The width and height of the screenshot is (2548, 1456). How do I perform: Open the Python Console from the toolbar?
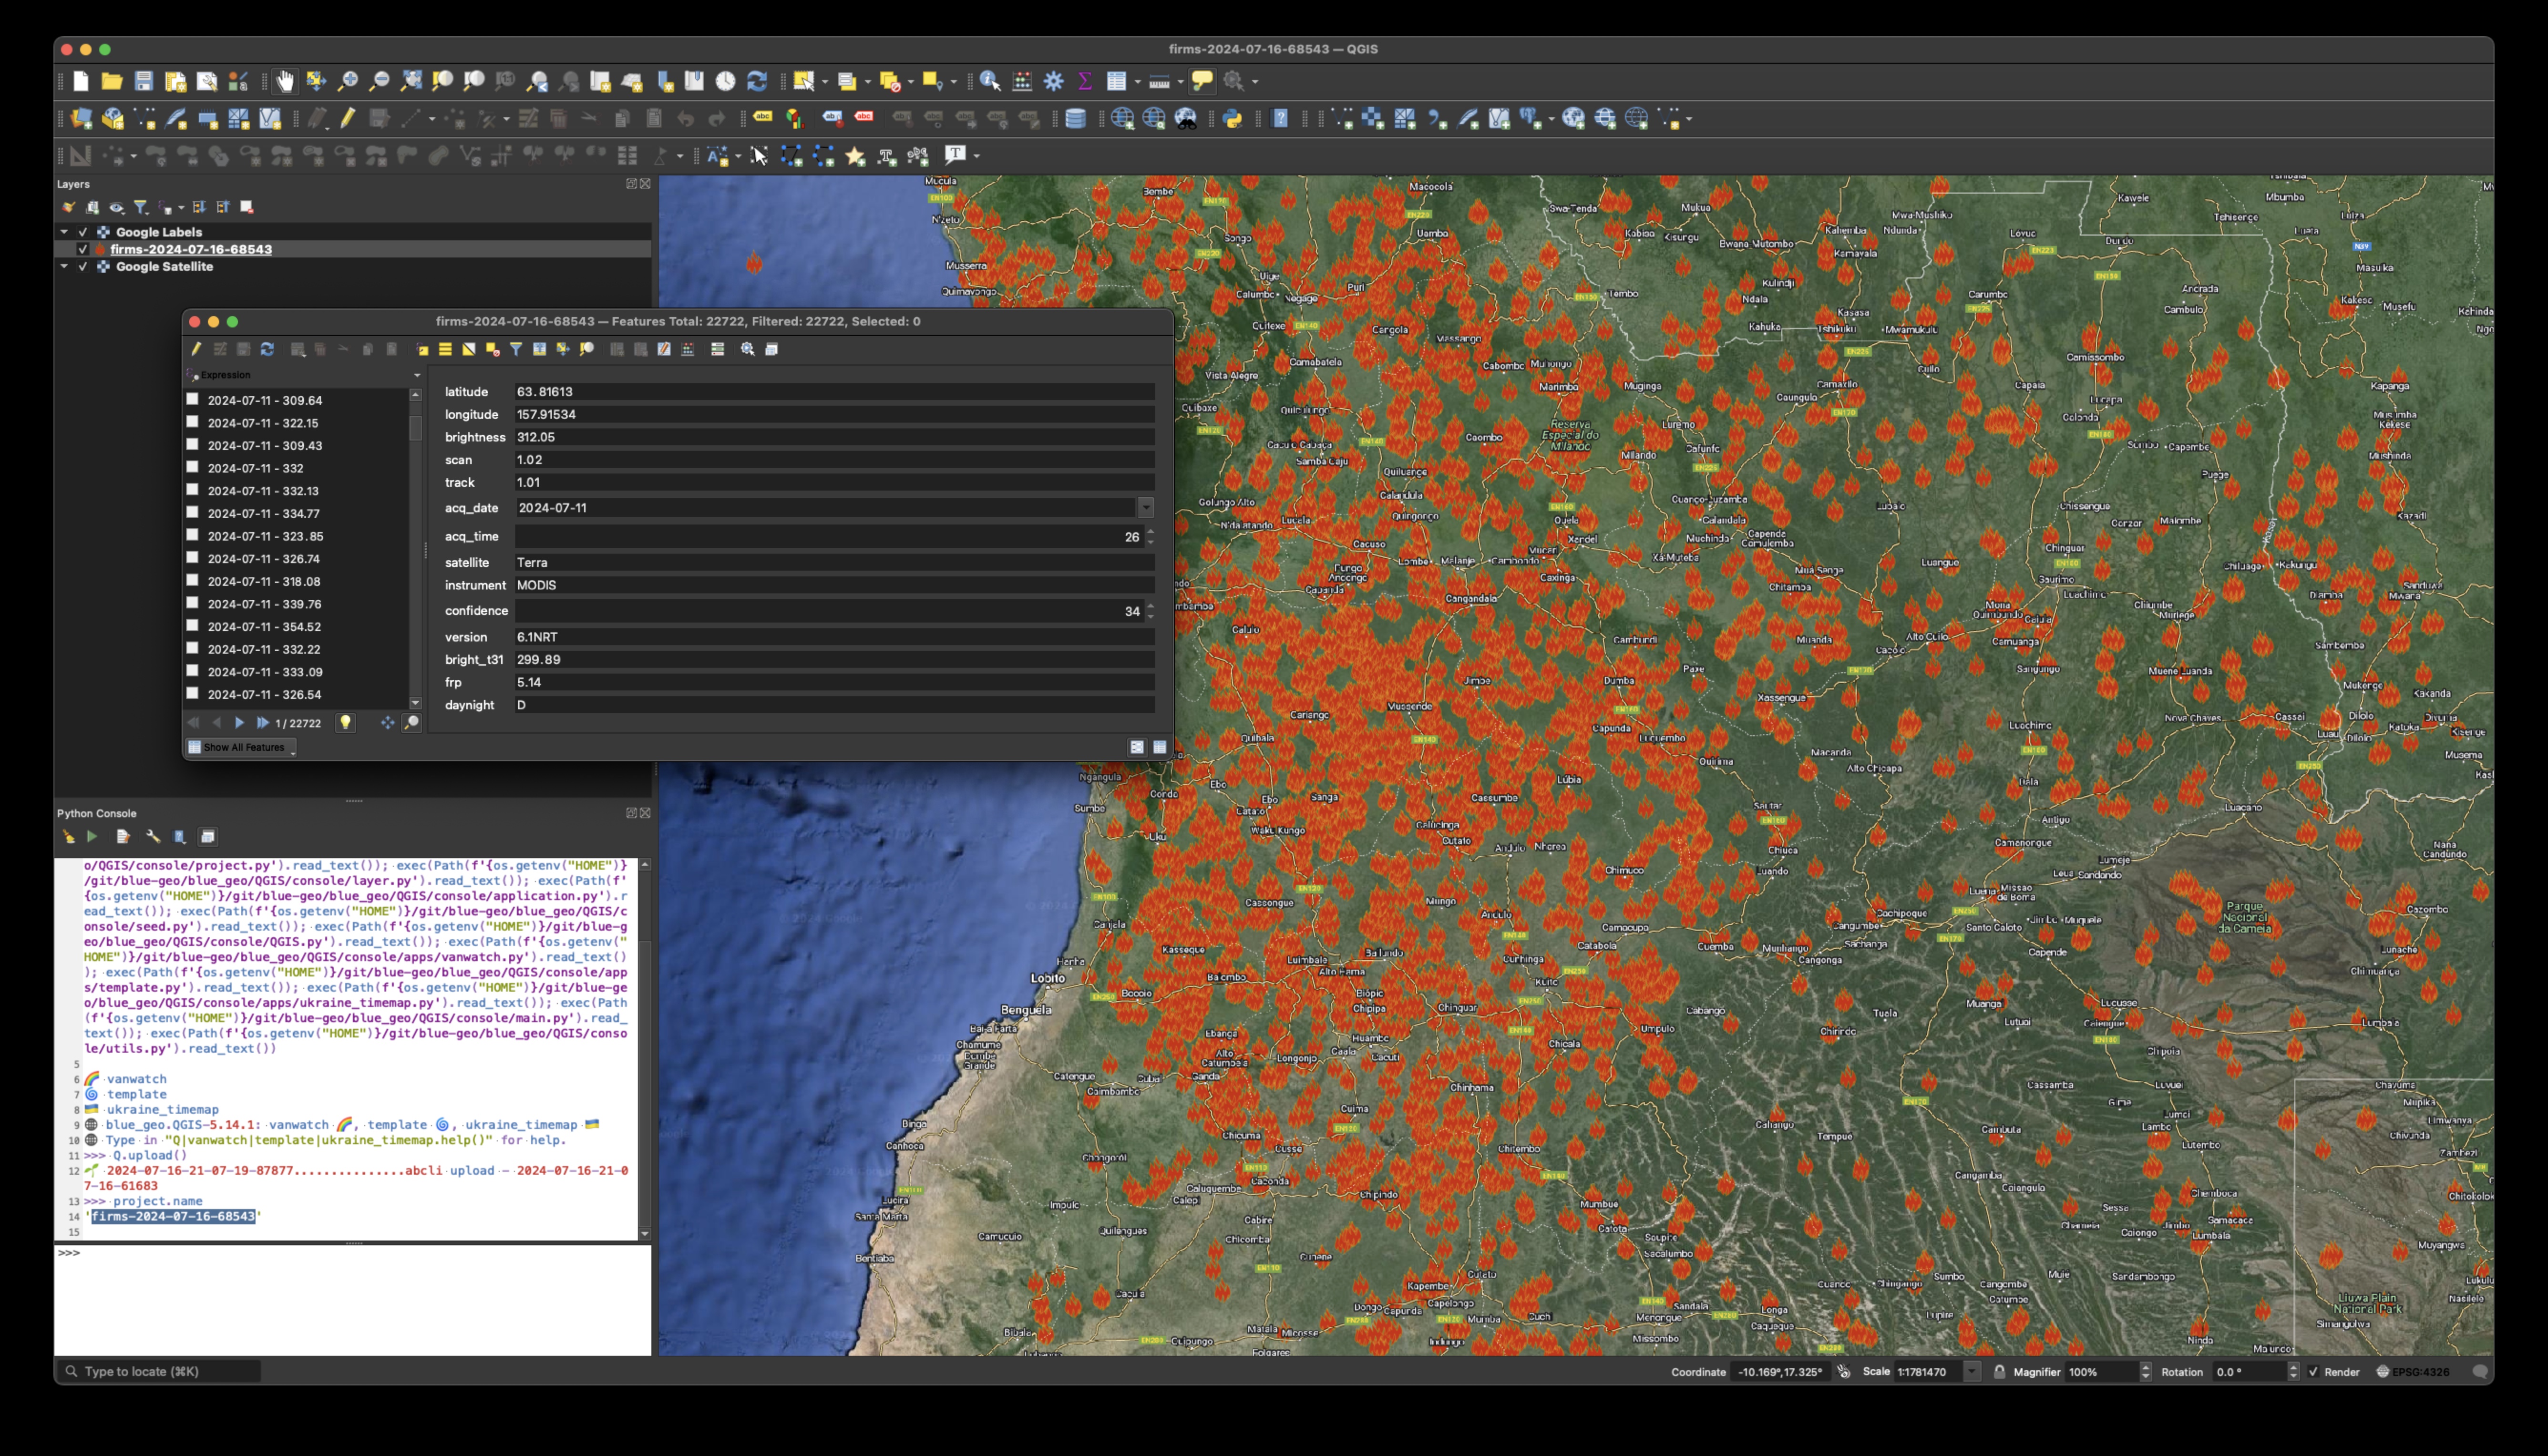coord(1232,119)
